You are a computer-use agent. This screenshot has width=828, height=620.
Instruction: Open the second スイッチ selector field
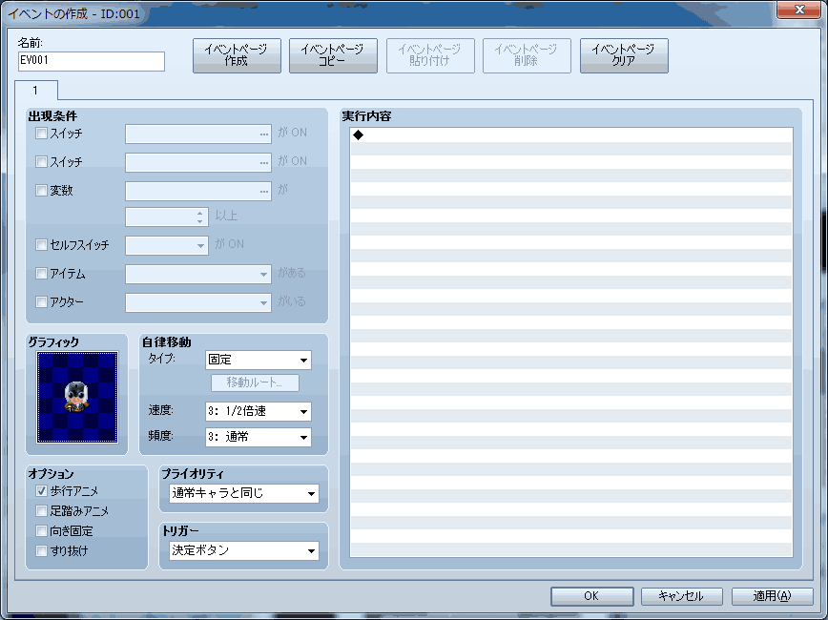click(198, 162)
